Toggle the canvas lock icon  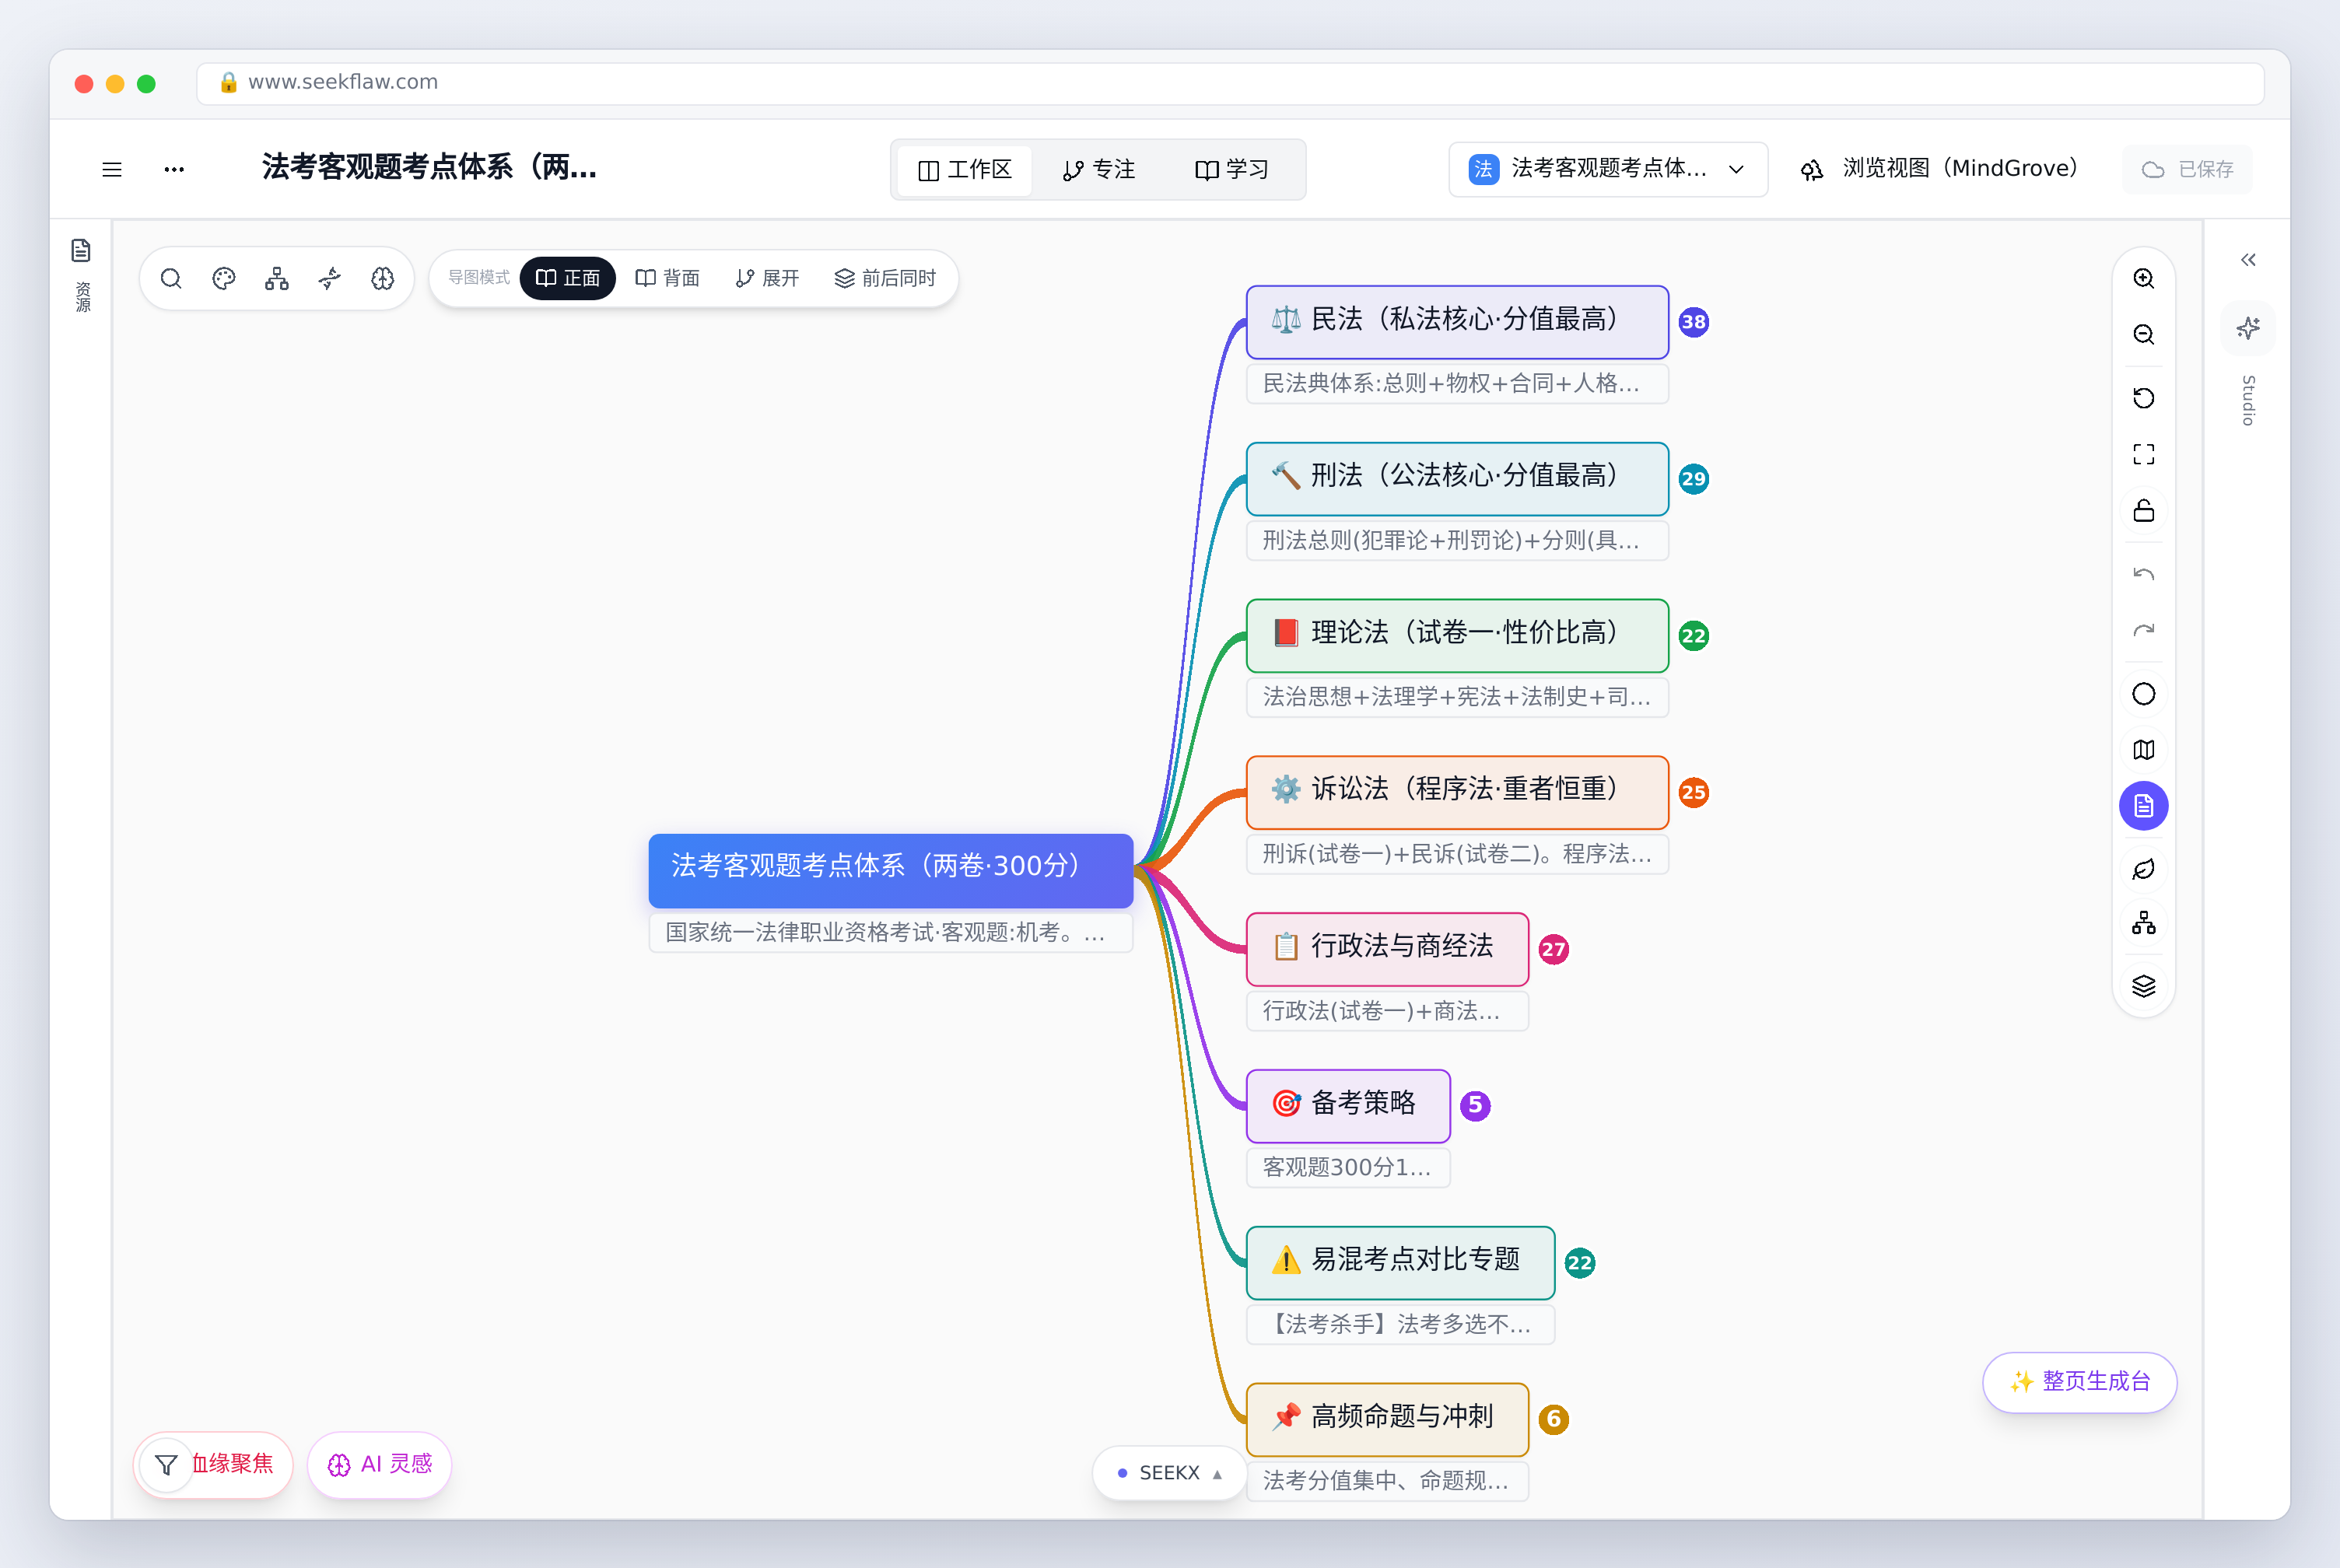2143,510
